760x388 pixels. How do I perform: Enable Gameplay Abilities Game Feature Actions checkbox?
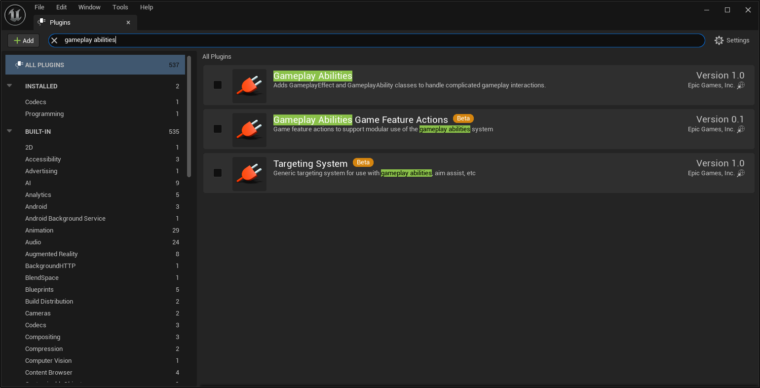pos(218,129)
